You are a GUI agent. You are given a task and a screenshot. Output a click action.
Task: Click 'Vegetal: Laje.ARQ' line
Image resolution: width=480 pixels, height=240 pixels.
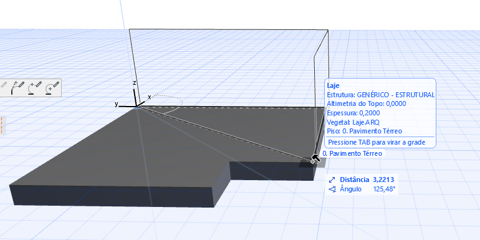pos(353,122)
